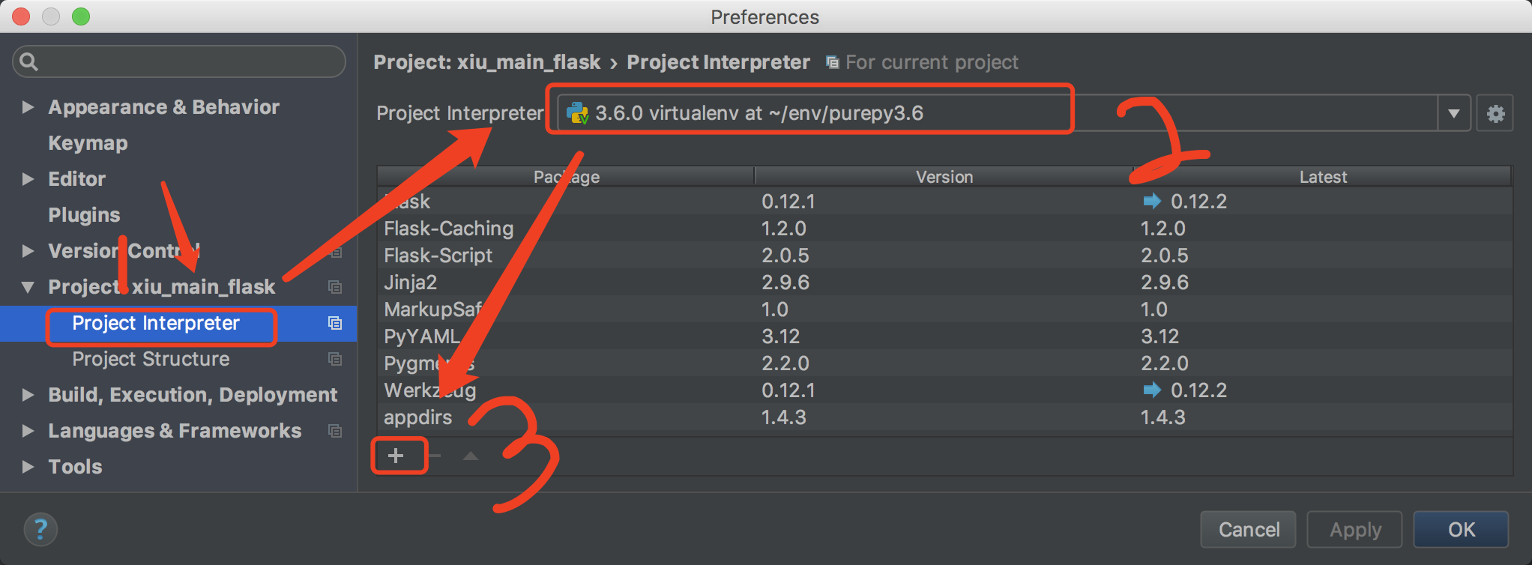Screen dimensions: 1532x565
Task: Select the Flask-Caching package row
Action: click(x=944, y=229)
